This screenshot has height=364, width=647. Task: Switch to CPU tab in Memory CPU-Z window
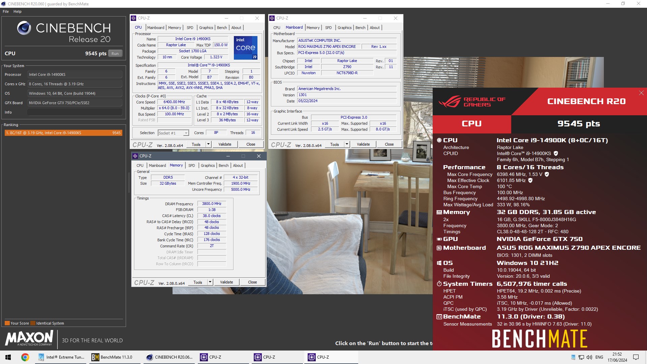tap(140, 165)
